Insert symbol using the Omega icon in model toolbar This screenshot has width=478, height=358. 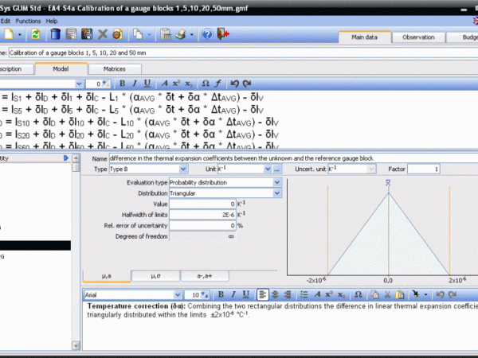pos(206,84)
